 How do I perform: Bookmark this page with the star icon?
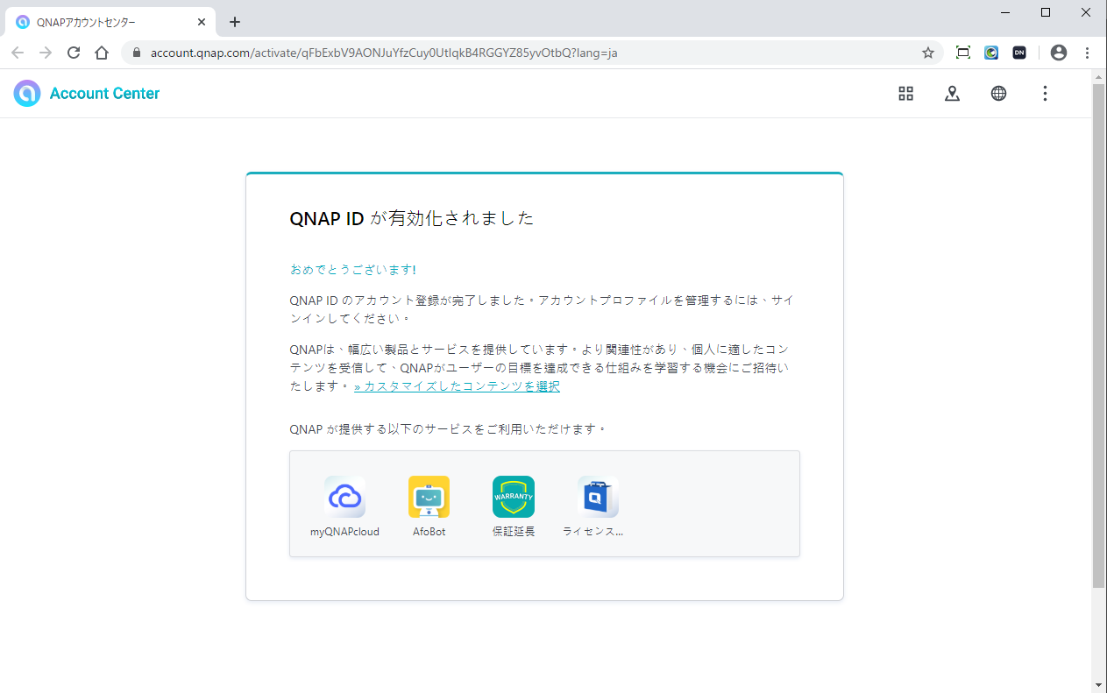927,53
